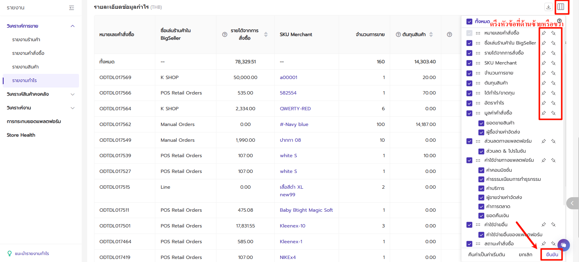Uncheck the ยอดขายสินค้า checkbox
Viewport: 579px width, 262px height.
coord(481,123)
